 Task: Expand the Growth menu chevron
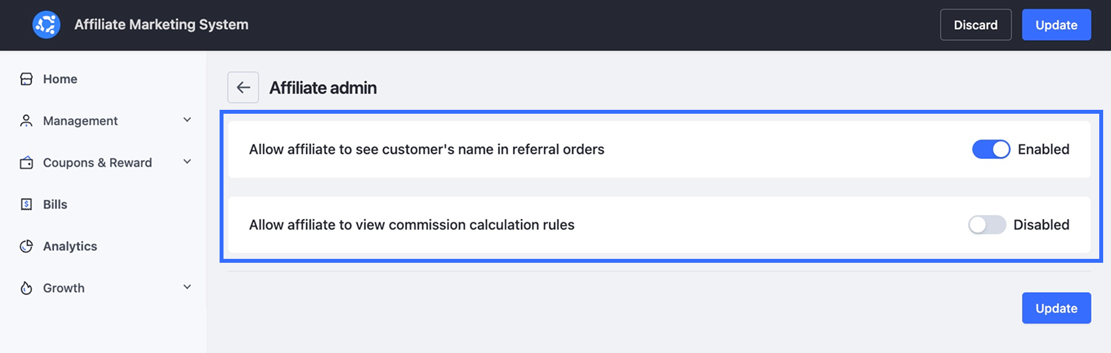coord(188,288)
